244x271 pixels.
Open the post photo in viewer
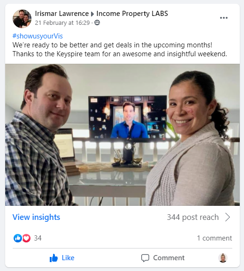[x=122, y=135]
